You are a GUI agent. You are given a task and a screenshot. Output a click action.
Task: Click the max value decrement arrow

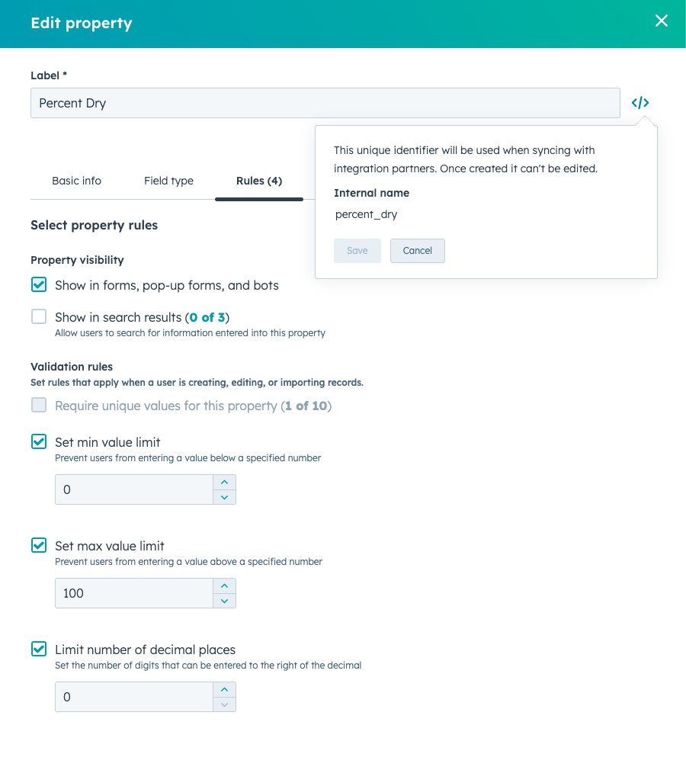pos(225,602)
